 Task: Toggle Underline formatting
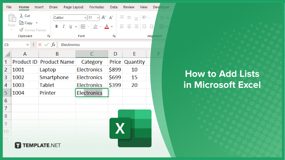pos(71,27)
